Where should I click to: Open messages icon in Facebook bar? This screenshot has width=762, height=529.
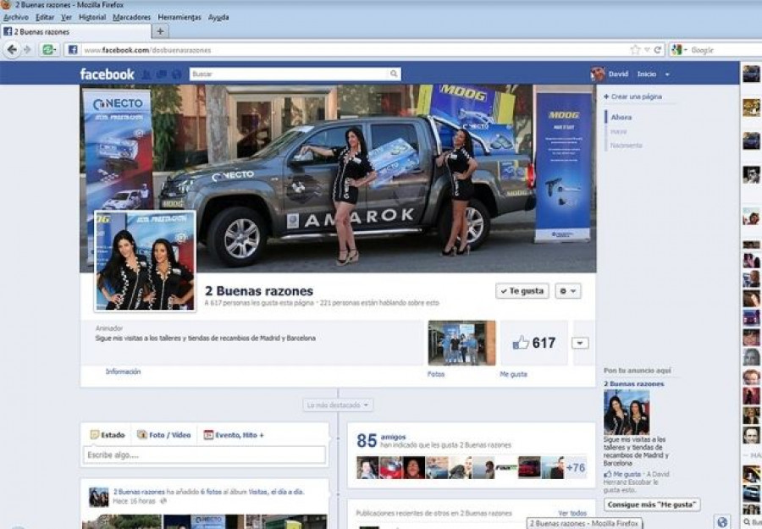pyautogui.click(x=162, y=74)
